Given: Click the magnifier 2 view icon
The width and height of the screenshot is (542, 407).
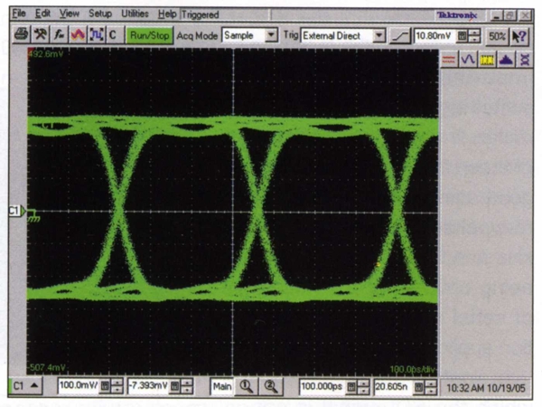Looking at the screenshot, I should click(271, 386).
